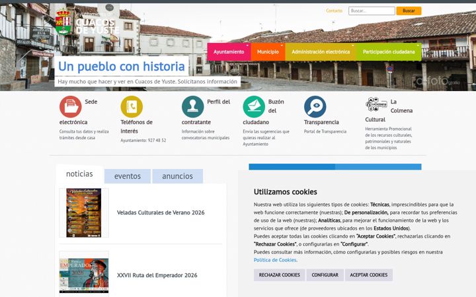Viewport: 476px width, 297px height.
Task: Click the 'Utilizamos cookies' heading
Action: (286, 192)
